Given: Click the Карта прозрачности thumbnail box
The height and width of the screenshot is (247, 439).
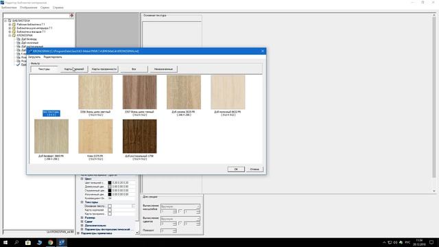Looking at the screenshot, I should [110, 213].
